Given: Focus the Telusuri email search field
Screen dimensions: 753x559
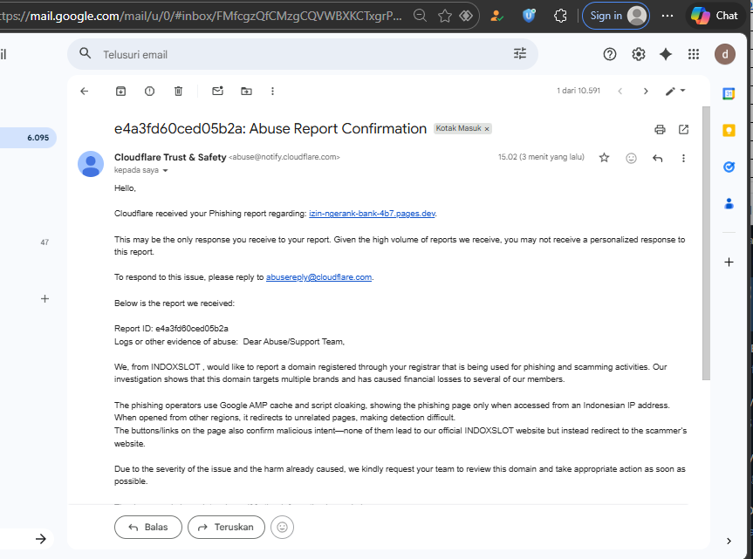Looking at the screenshot, I should 303,54.
